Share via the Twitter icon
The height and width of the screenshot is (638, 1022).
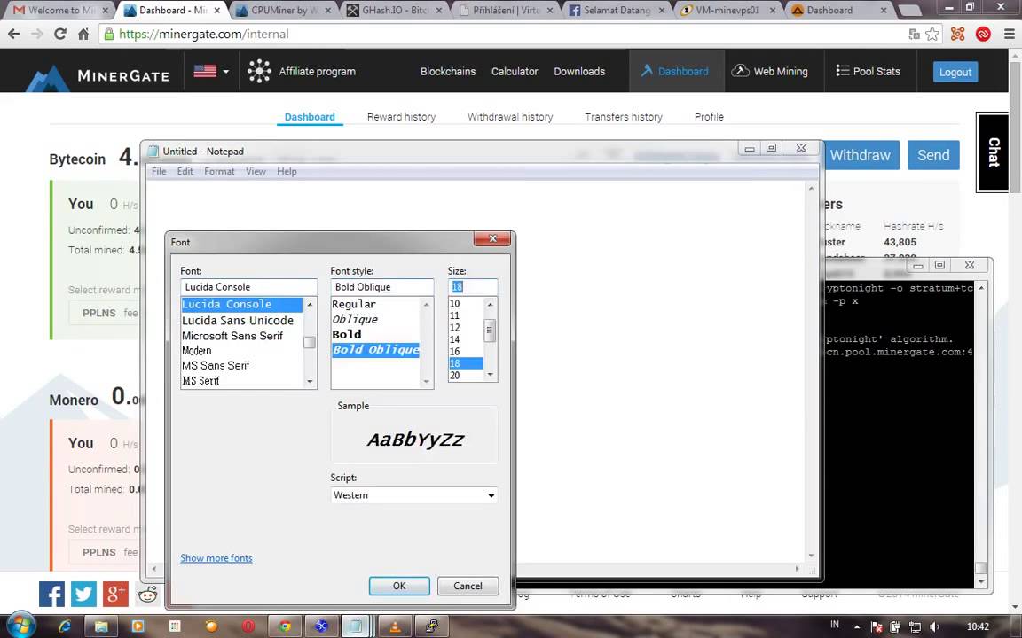83,594
